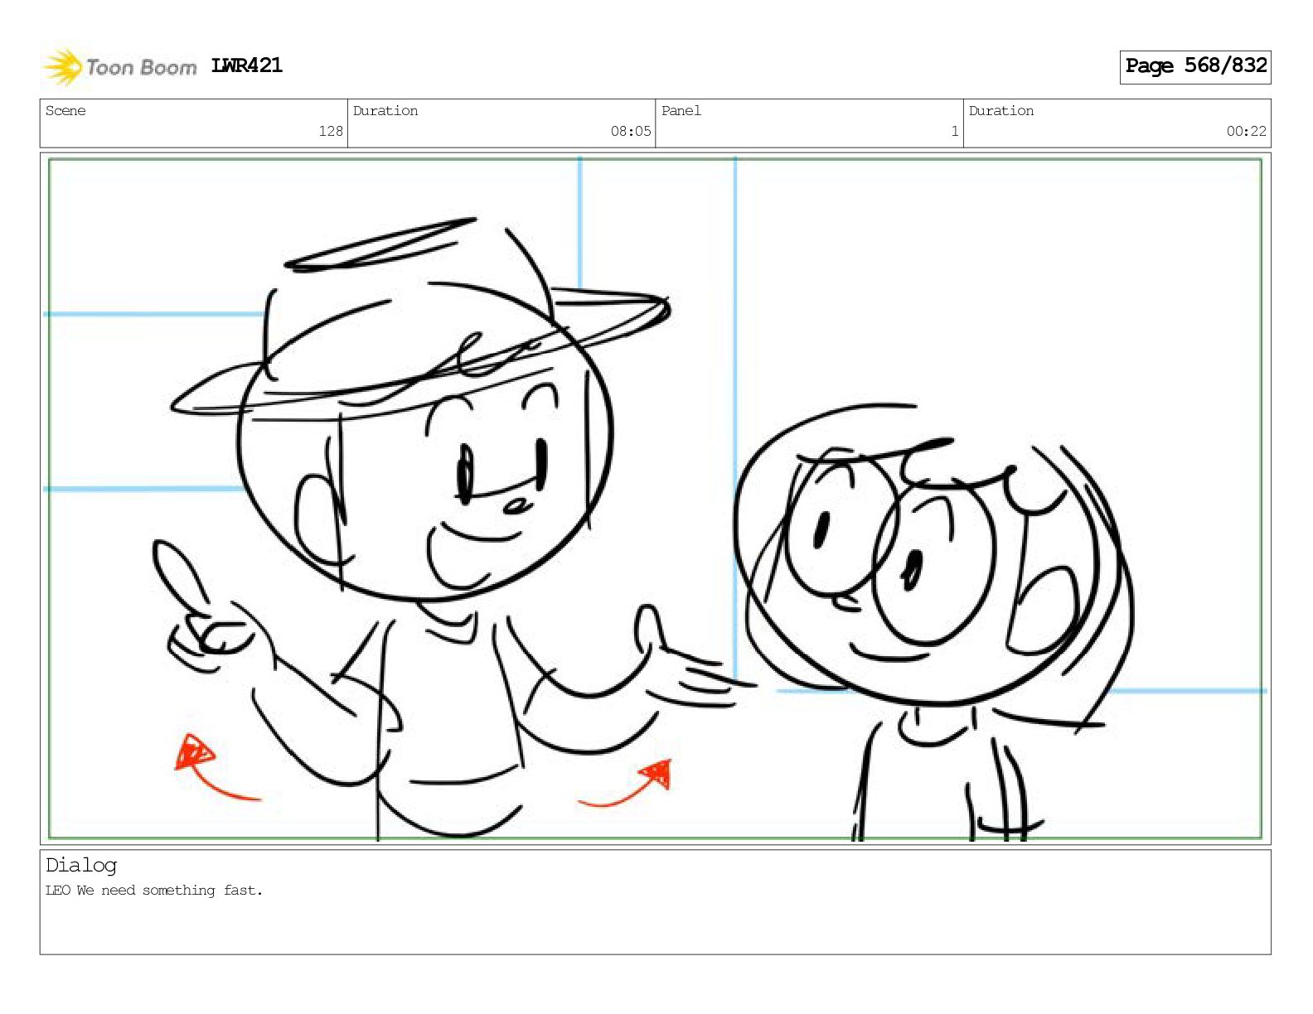
Task: Select the Scene 128 field
Action: click(194, 123)
